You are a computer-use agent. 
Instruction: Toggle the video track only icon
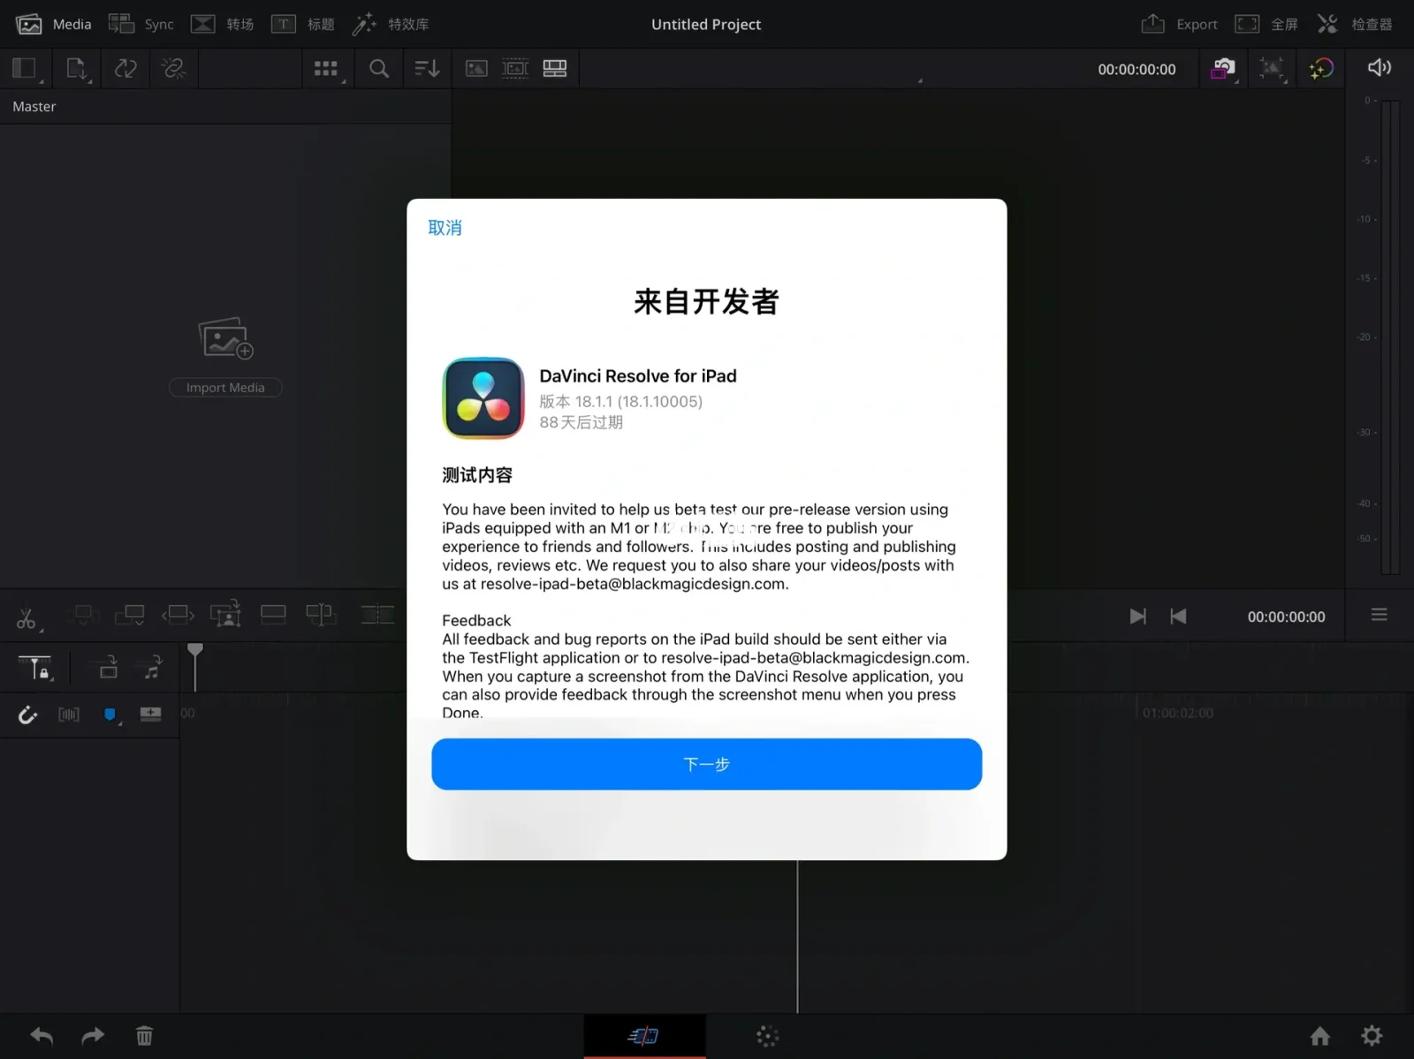(109, 667)
